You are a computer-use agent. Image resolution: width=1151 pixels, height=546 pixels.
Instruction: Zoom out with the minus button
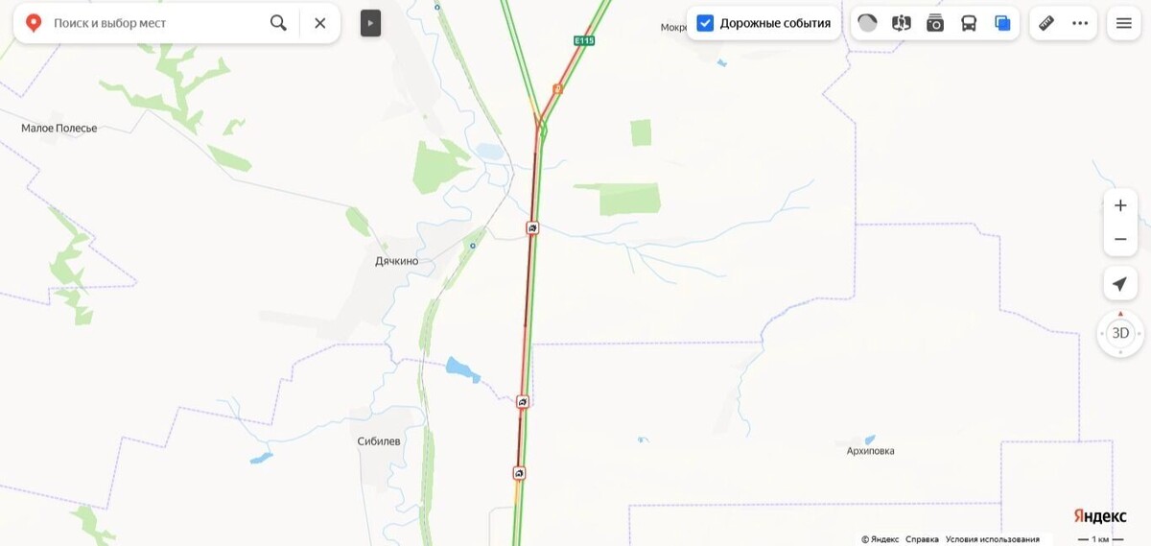[1120, 239]
